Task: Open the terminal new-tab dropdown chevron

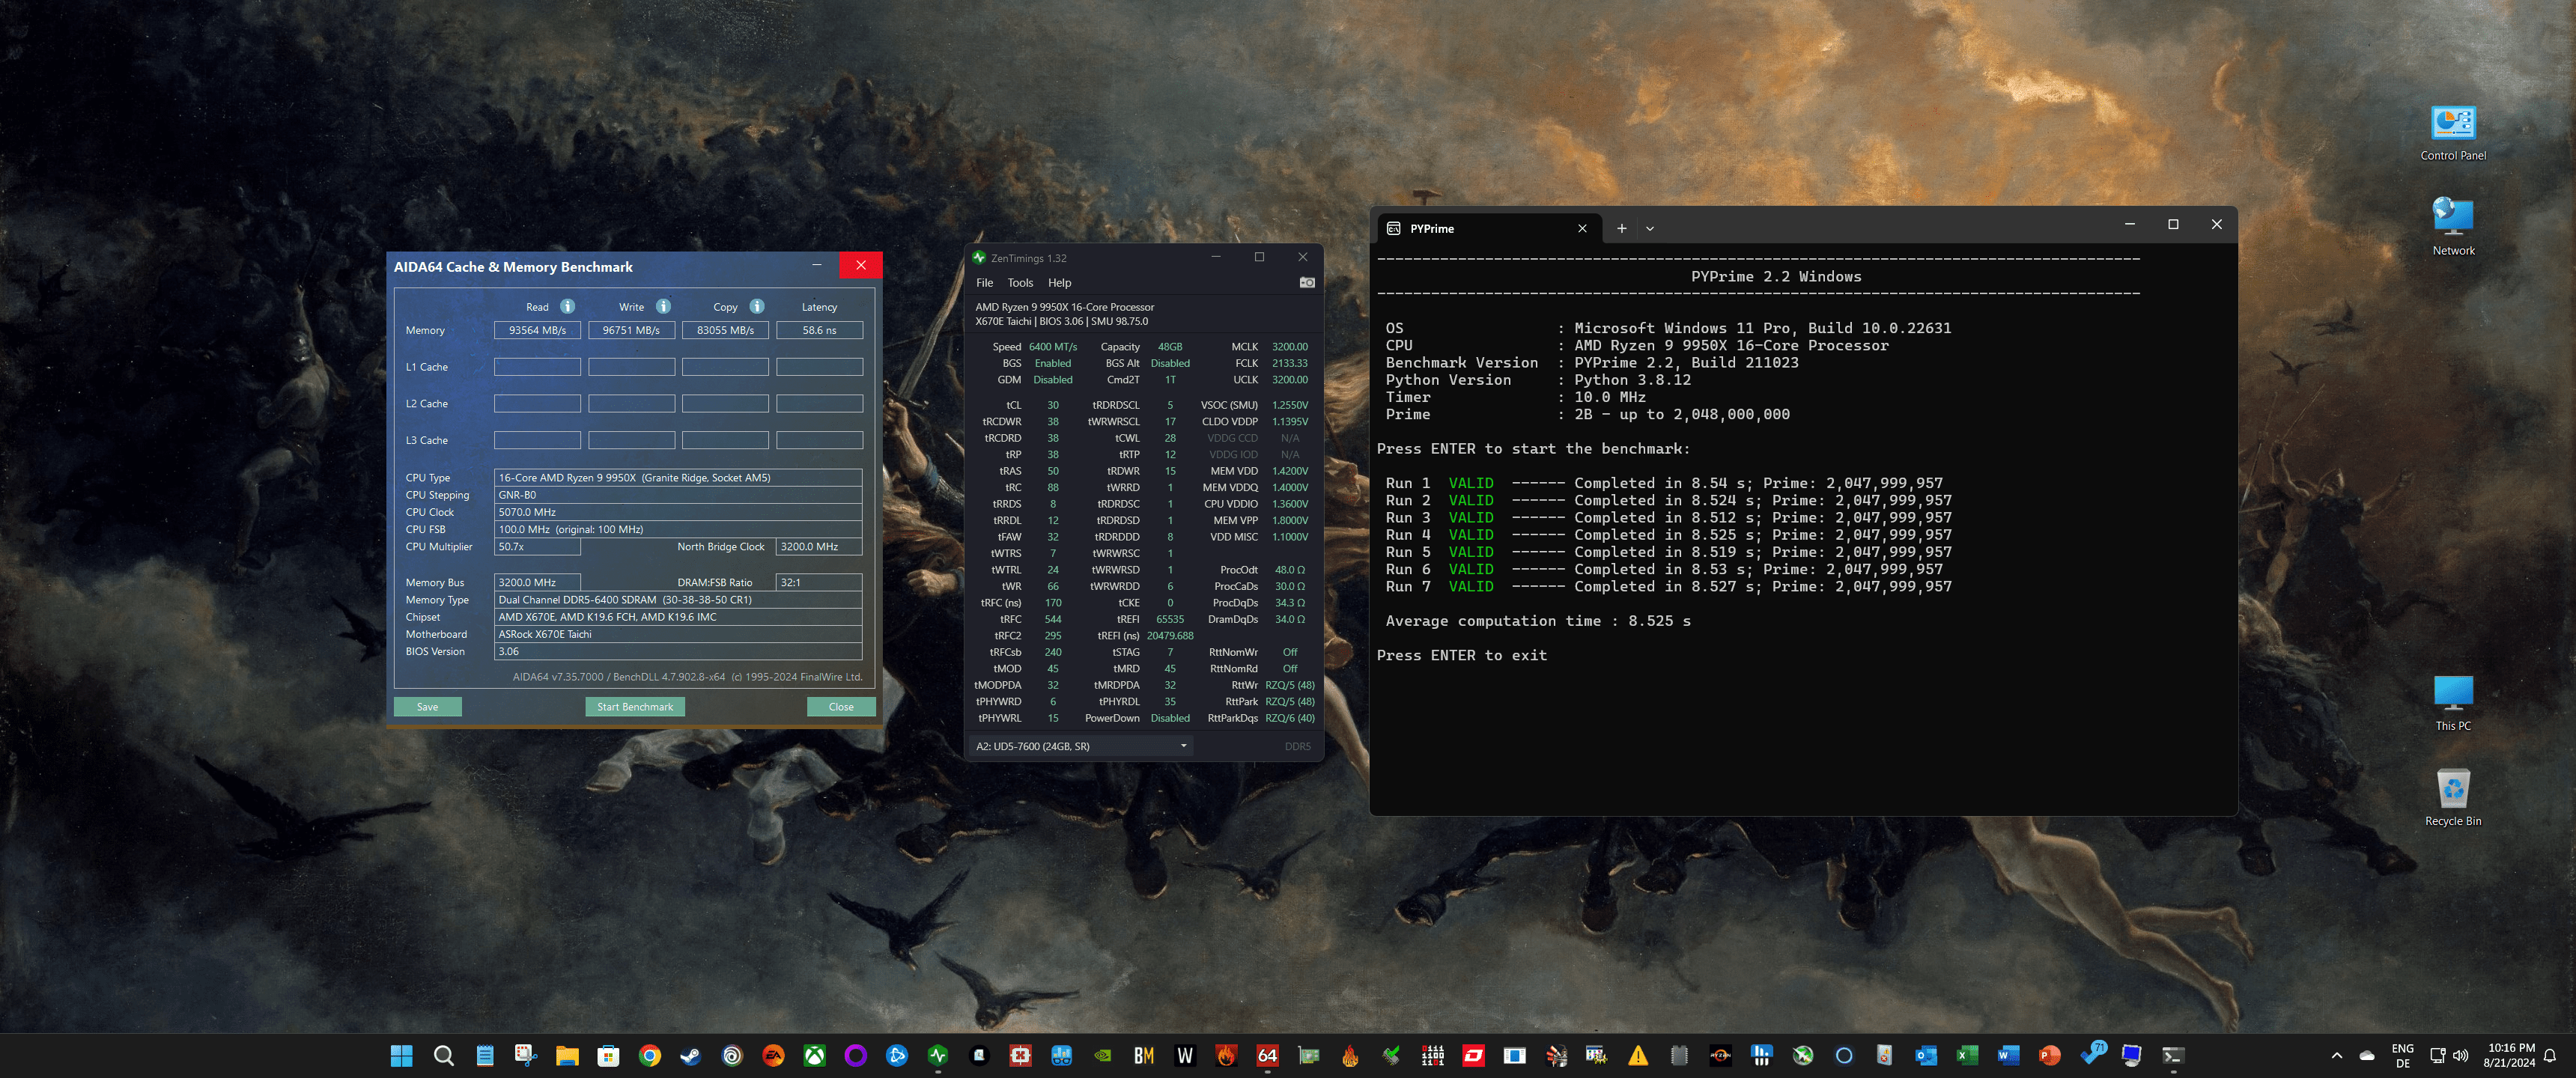Action: pos(1650,229)
